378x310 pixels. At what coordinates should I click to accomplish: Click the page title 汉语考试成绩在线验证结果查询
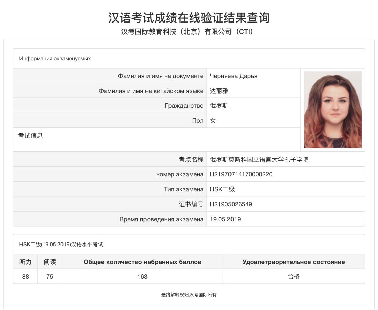[x=189, y=17]
